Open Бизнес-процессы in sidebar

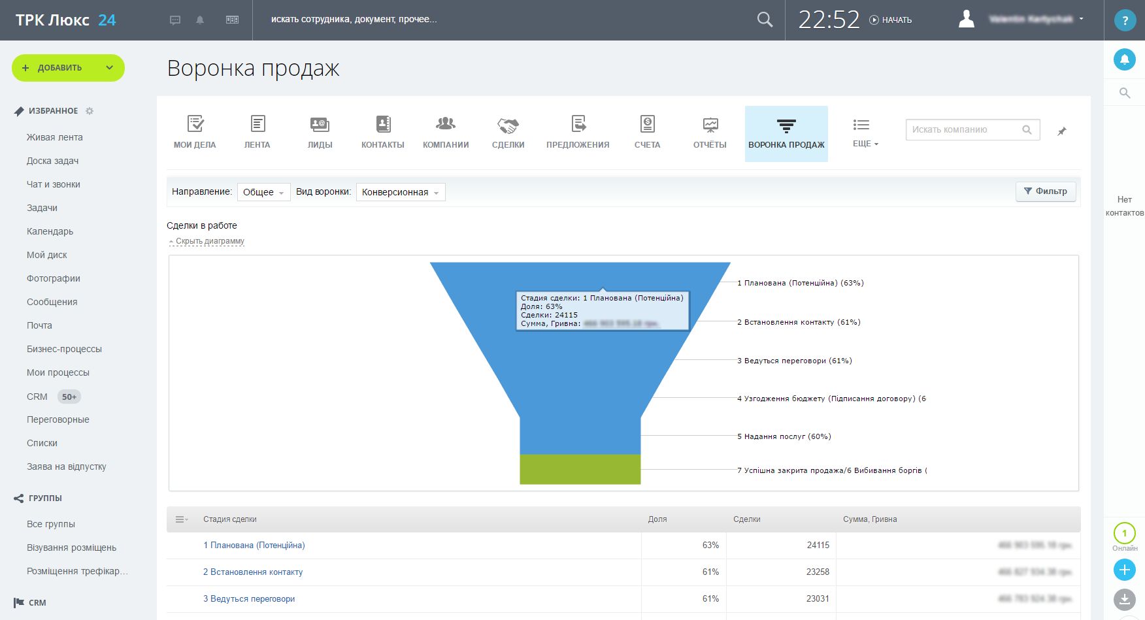[65, 349]
